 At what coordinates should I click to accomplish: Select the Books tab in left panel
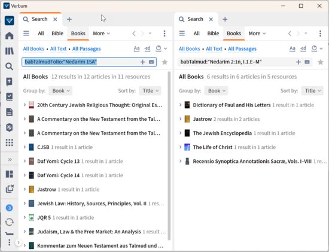pos(78,34)
